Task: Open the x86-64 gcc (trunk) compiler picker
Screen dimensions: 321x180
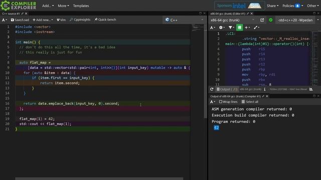Action: (x=233, y=20)
